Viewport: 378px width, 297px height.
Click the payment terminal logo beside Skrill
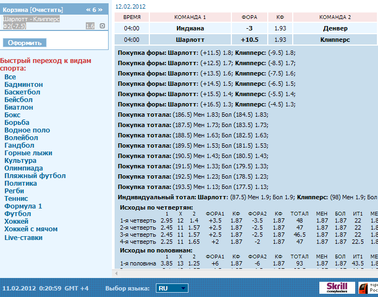click(368, 288)
